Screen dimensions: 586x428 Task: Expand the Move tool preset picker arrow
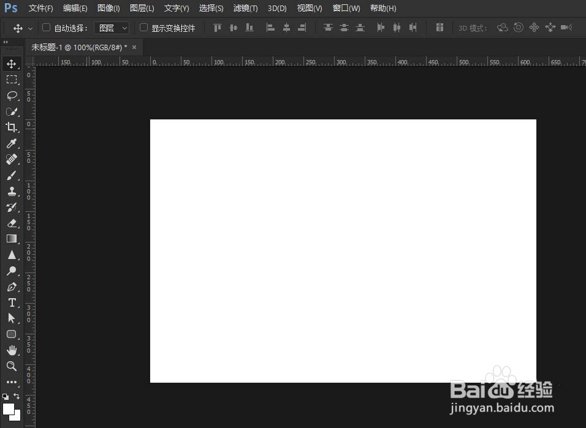point(30,28)
